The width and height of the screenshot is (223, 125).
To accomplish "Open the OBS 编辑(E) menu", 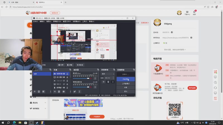I will click(42, 21).
